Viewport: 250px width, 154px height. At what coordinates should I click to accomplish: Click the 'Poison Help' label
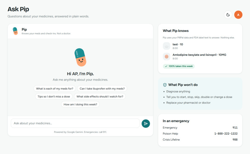(x=170, y=133)
